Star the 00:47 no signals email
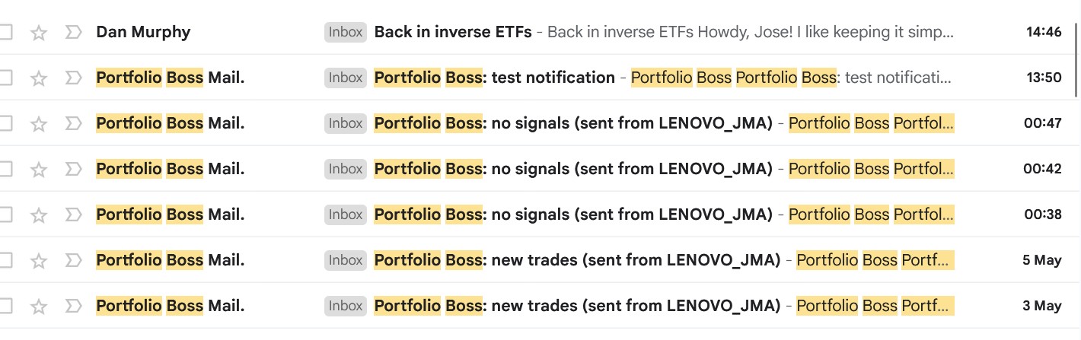 39,124
